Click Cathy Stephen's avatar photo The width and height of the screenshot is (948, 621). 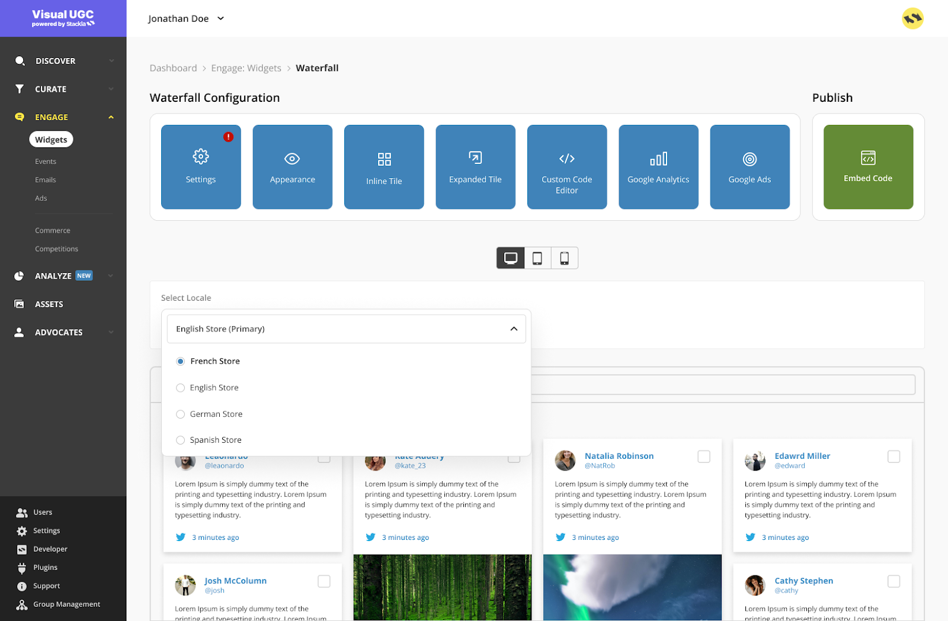coord(755,585)
